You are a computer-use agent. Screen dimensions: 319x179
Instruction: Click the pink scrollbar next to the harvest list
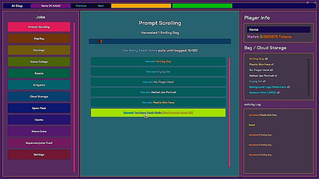229,112
